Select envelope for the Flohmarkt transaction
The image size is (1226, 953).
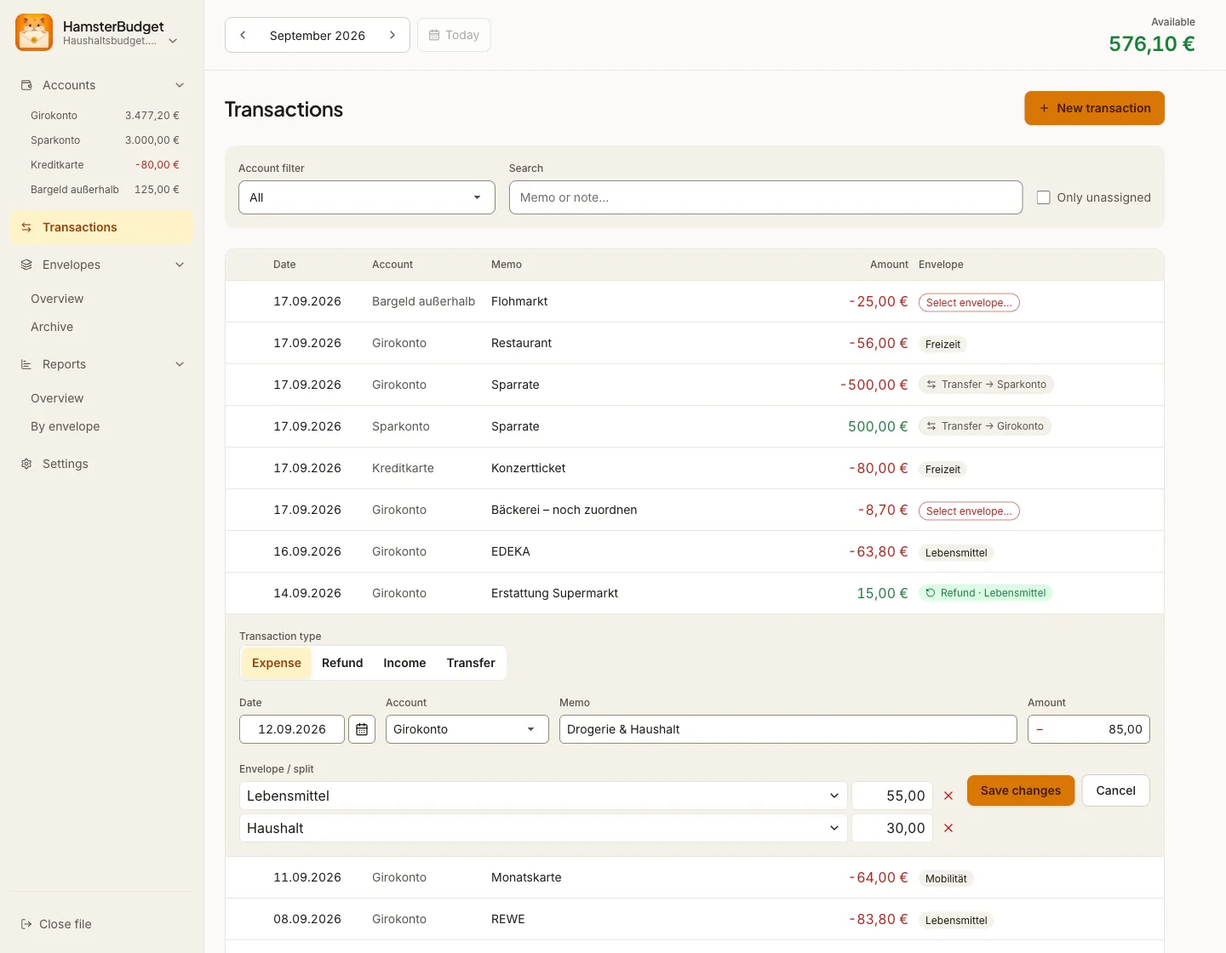tap(969, 302)
